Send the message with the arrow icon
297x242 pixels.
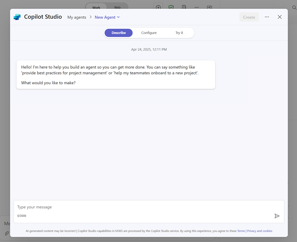pos(277,216)
